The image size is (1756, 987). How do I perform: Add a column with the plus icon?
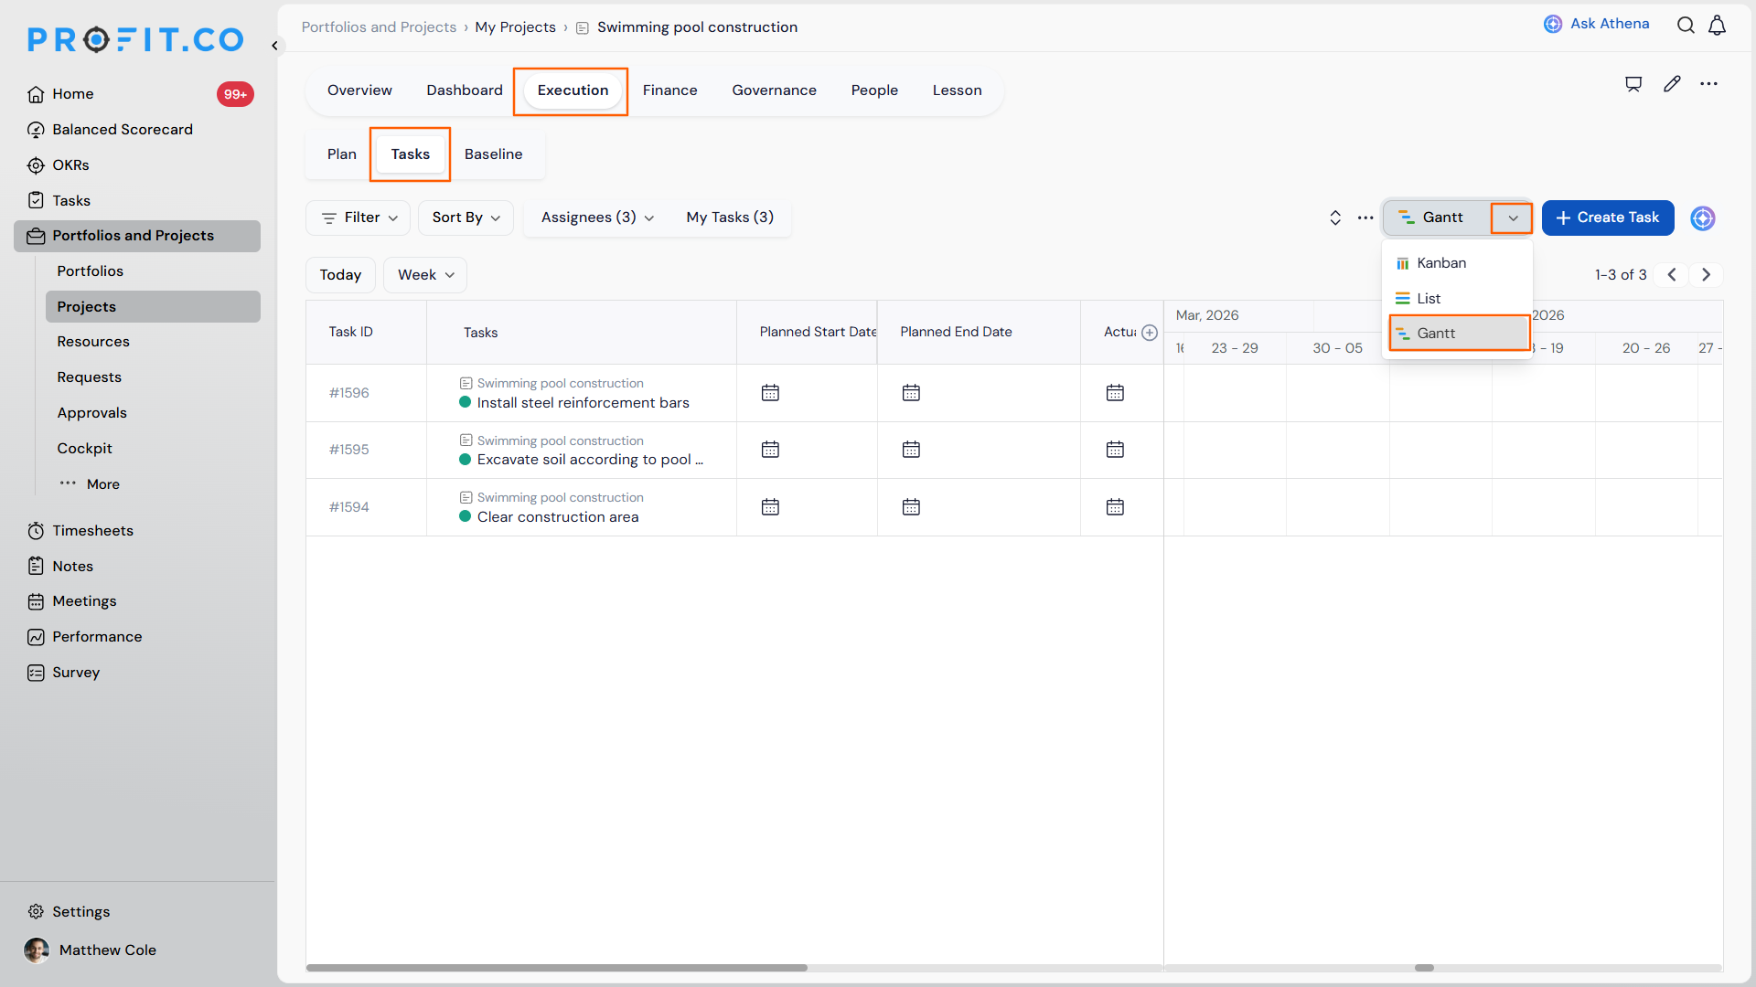(1150, 333)
